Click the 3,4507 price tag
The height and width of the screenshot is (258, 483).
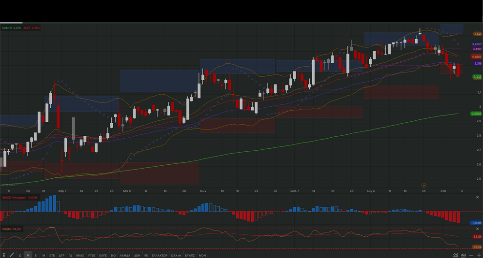(x=477, y=44)
